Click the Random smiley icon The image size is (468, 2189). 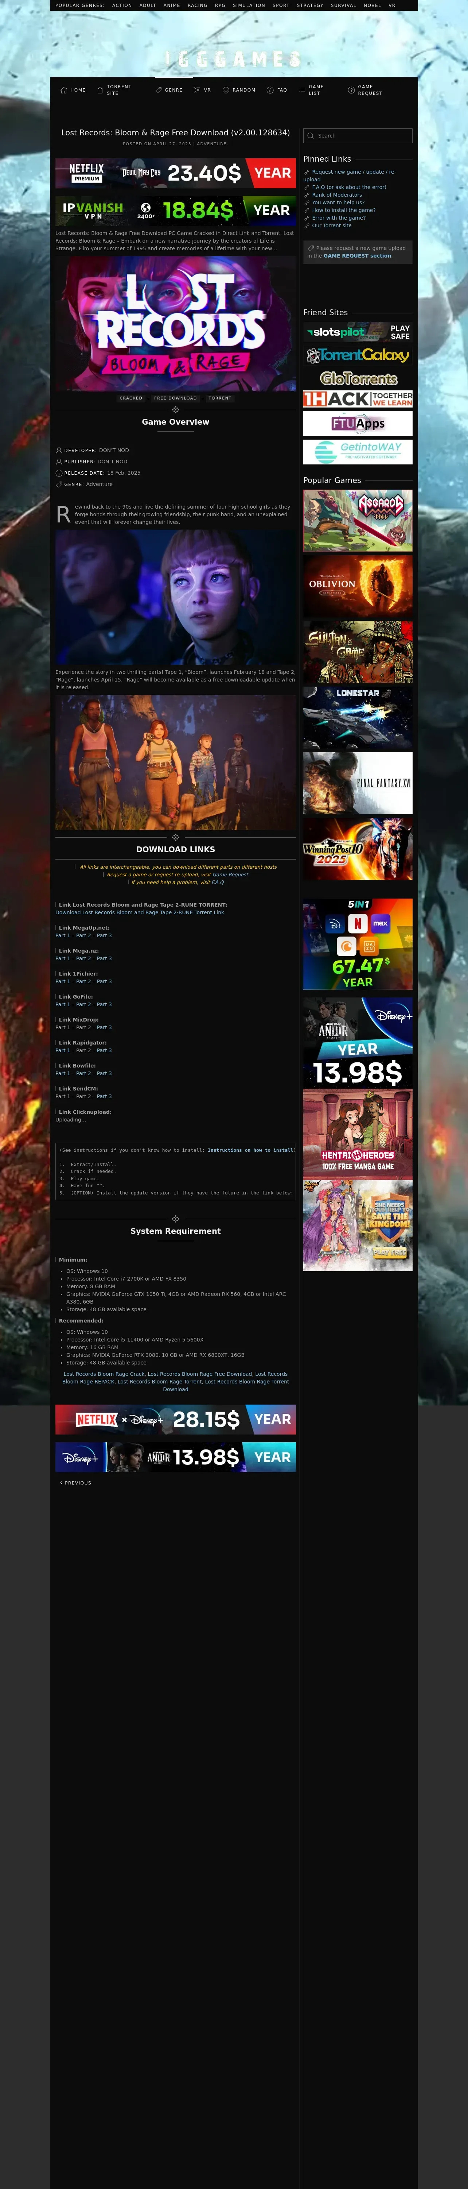pos(226,90)
